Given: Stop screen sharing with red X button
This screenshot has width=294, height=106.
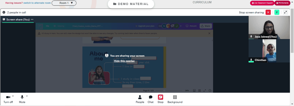Looking at the screenshot, I should (x=268, y=12).
